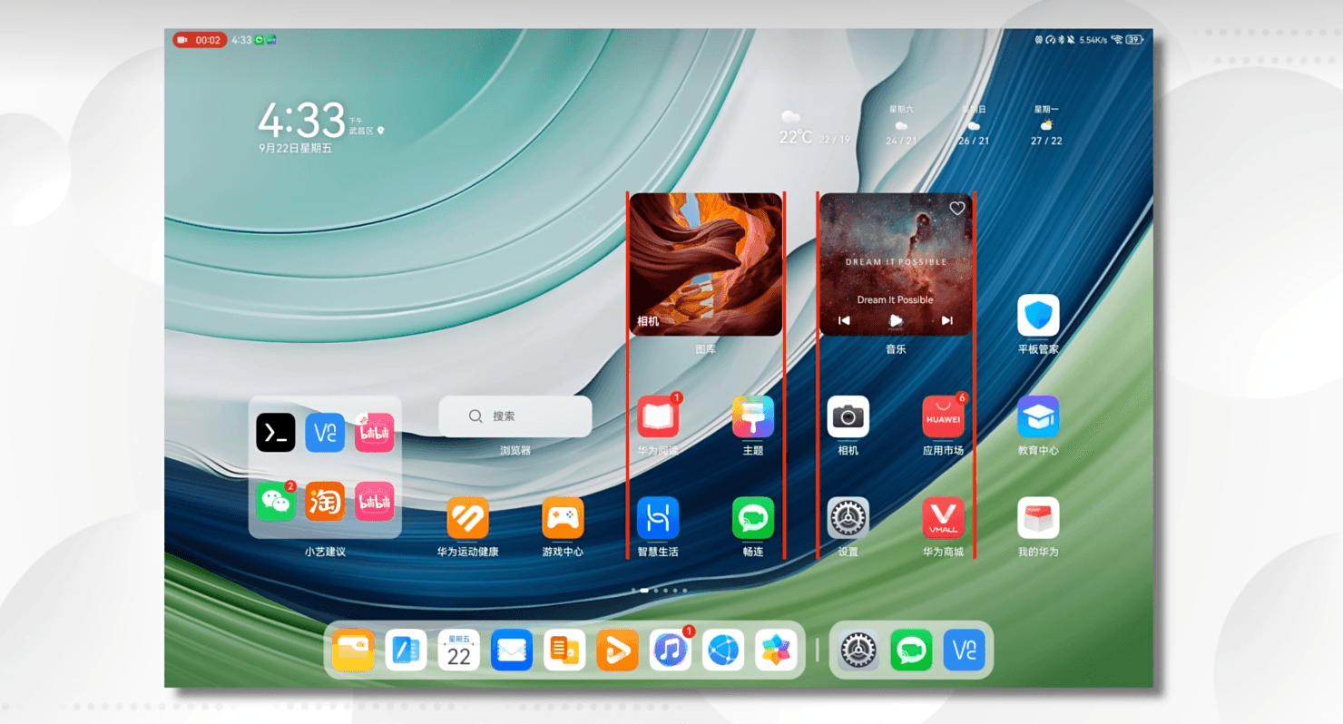Tap the red 00:02 screen recording indicator
This screenshot has height=724, width=1343.
pos(200,40)
